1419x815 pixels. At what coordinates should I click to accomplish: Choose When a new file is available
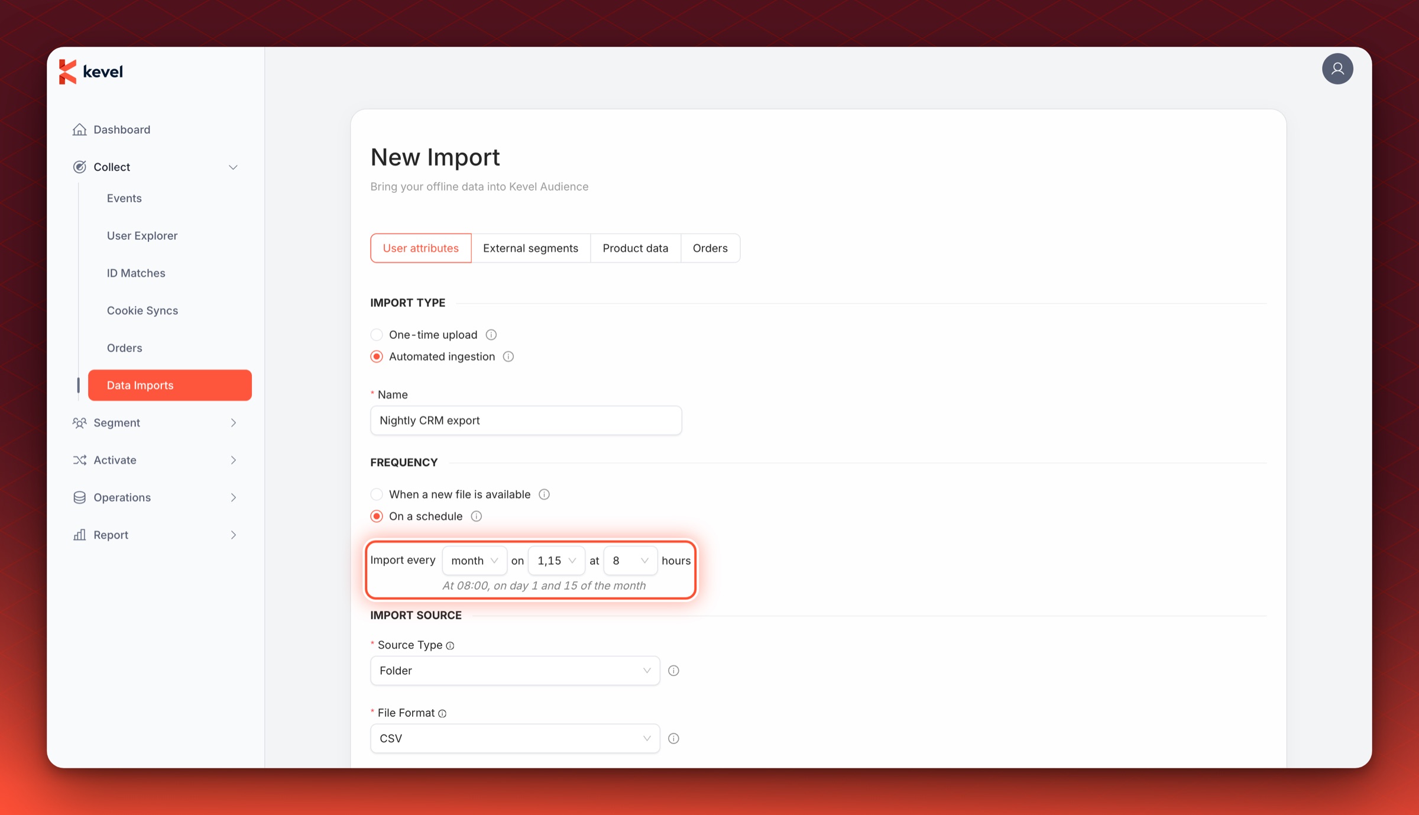(377, 494)
